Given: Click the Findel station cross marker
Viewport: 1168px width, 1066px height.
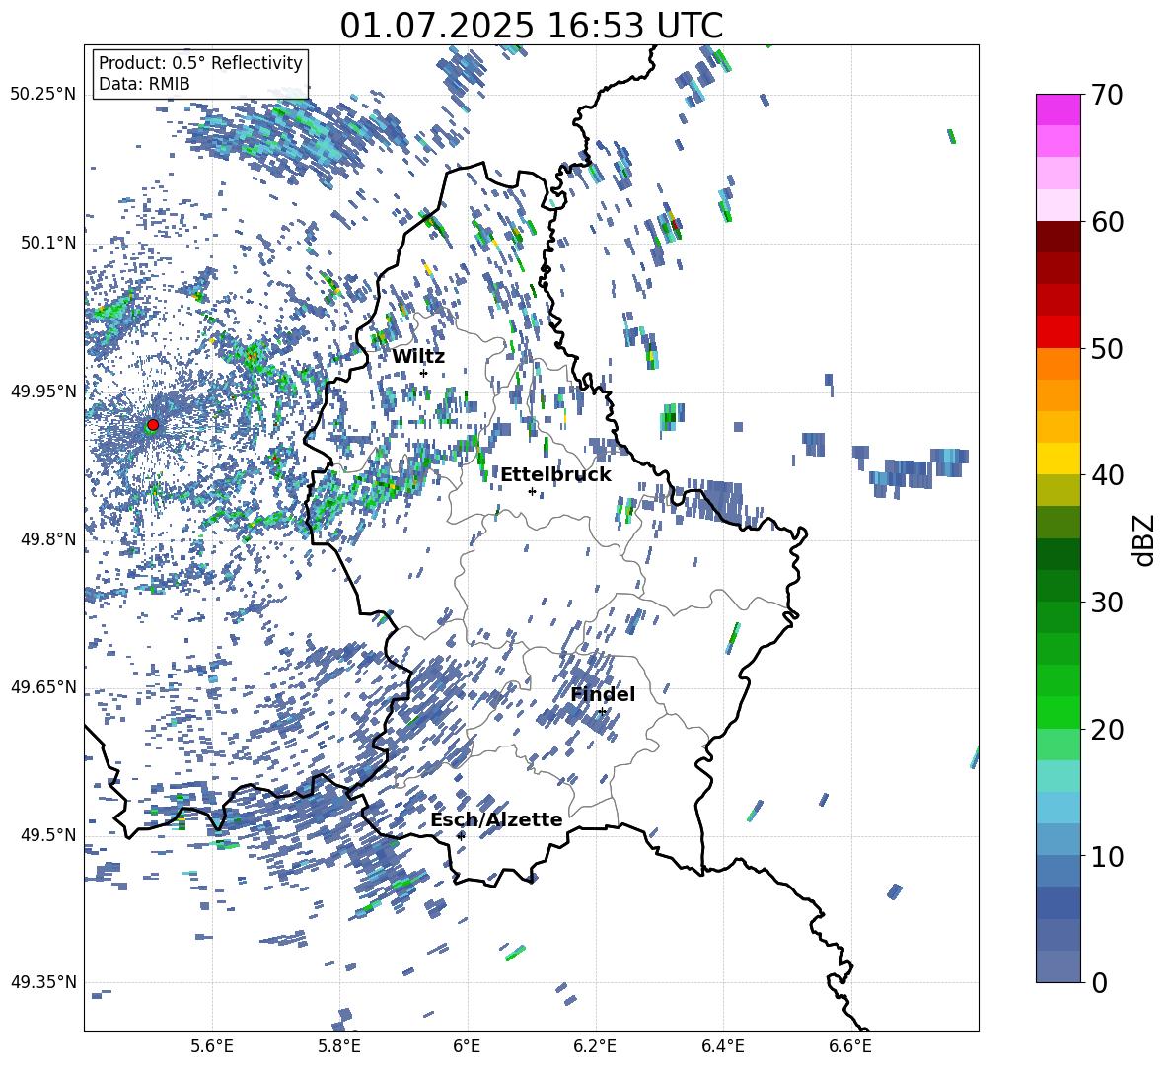Looking at the screenshot, I should click(x=602, y=712).
